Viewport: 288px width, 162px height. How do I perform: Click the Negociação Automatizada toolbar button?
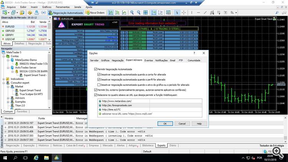[x=66, y=13]
